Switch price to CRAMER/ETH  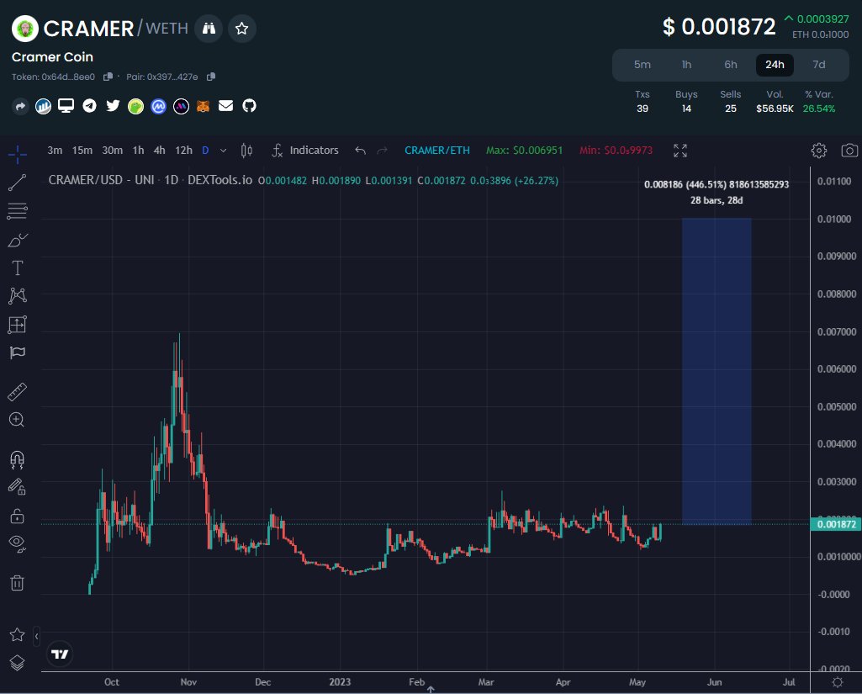point(437,150)
